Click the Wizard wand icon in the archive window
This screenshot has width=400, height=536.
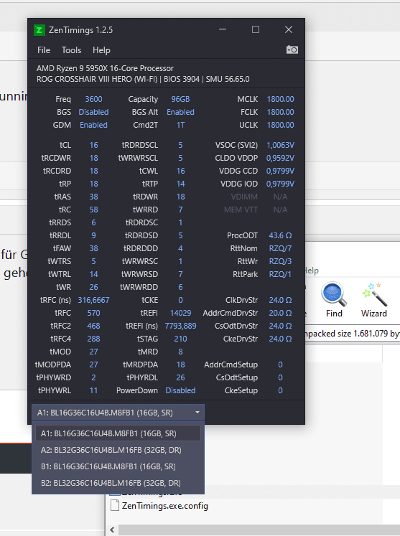pos(374,294)
